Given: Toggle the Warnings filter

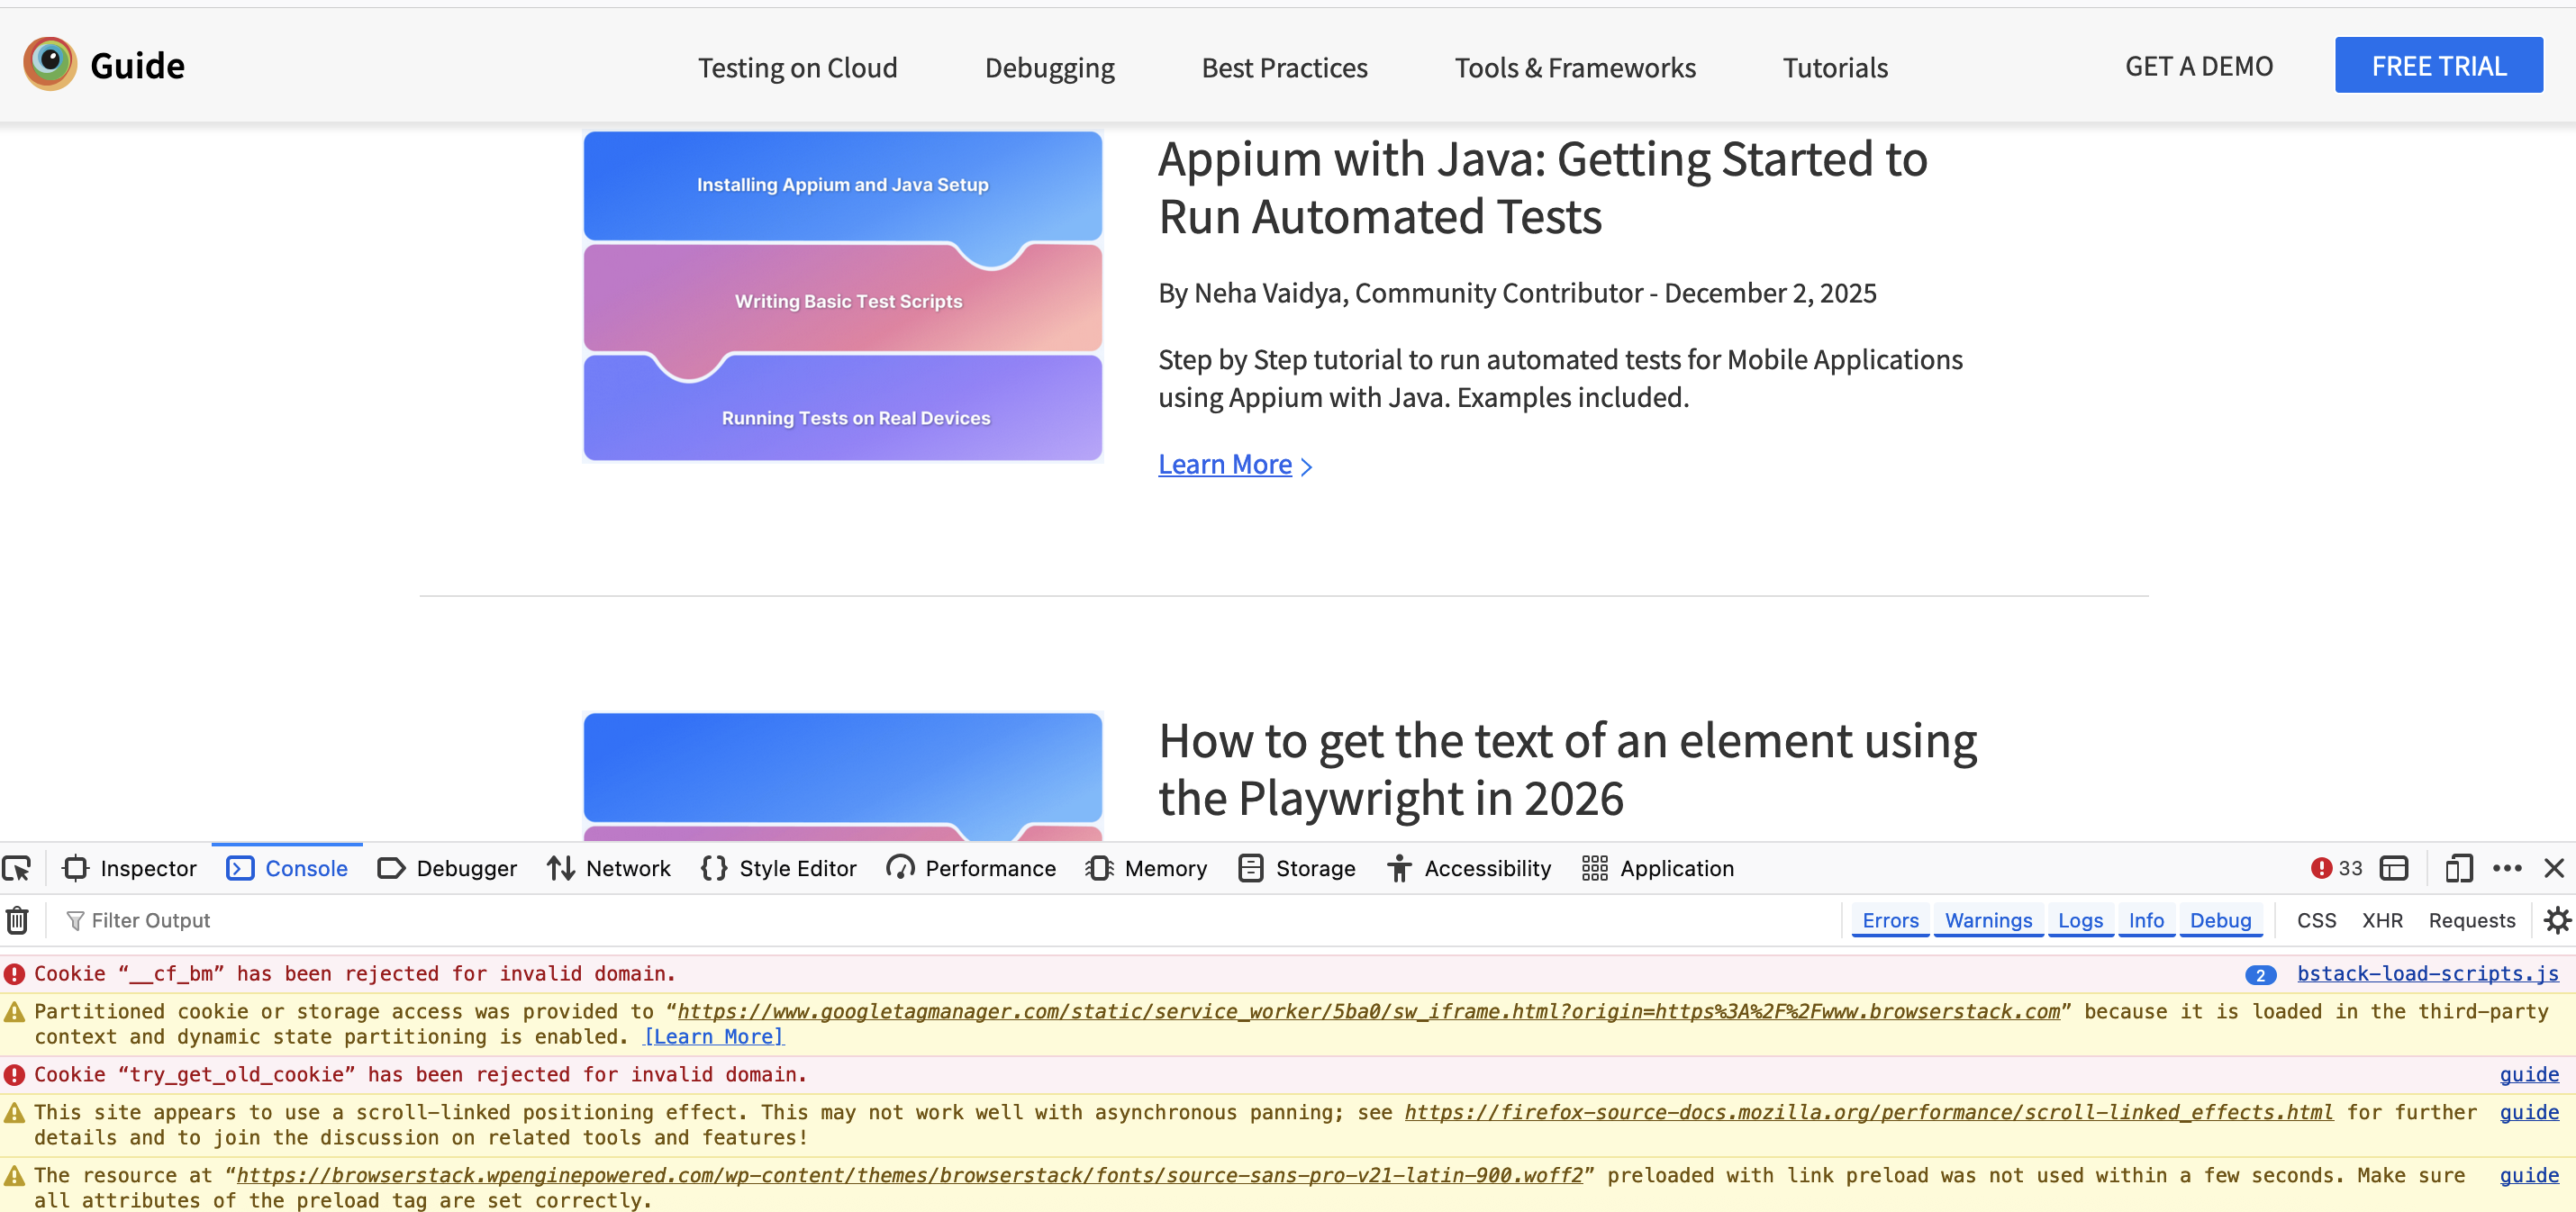Looking at the screenshot, I should 1986,920.
